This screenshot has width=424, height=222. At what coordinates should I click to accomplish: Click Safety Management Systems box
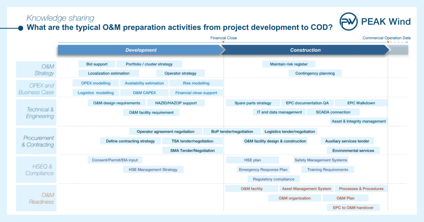tap(321, 160)
